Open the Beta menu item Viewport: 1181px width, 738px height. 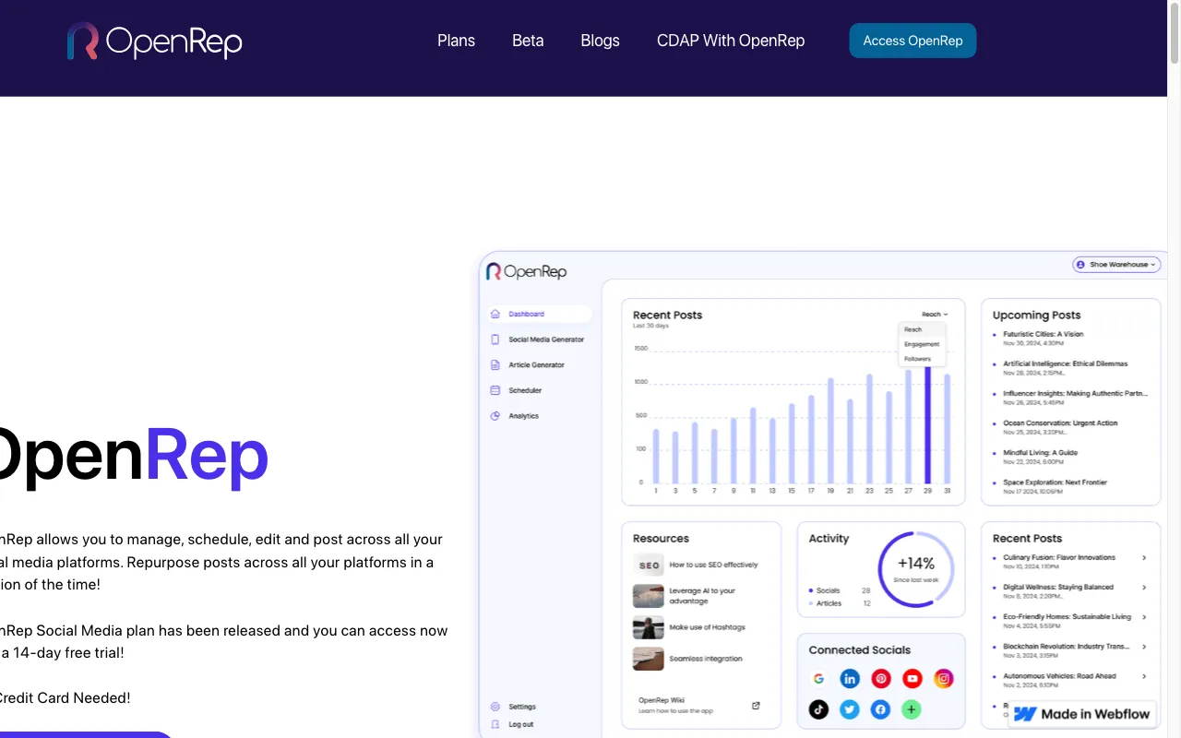[528, 41]
